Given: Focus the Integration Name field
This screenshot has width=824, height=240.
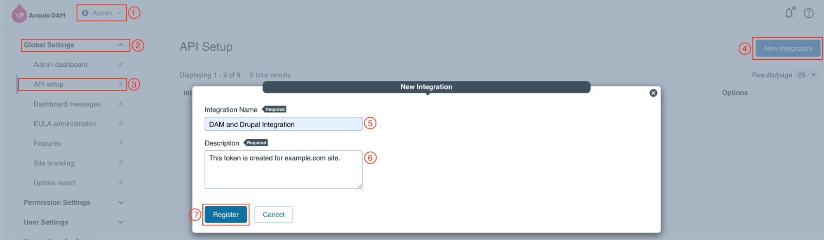Looking at the screenshot, I should click(x=284, y=124).
